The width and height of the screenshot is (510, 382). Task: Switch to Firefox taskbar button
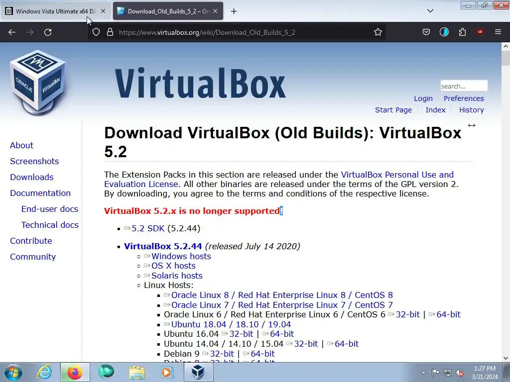(75, 372)
